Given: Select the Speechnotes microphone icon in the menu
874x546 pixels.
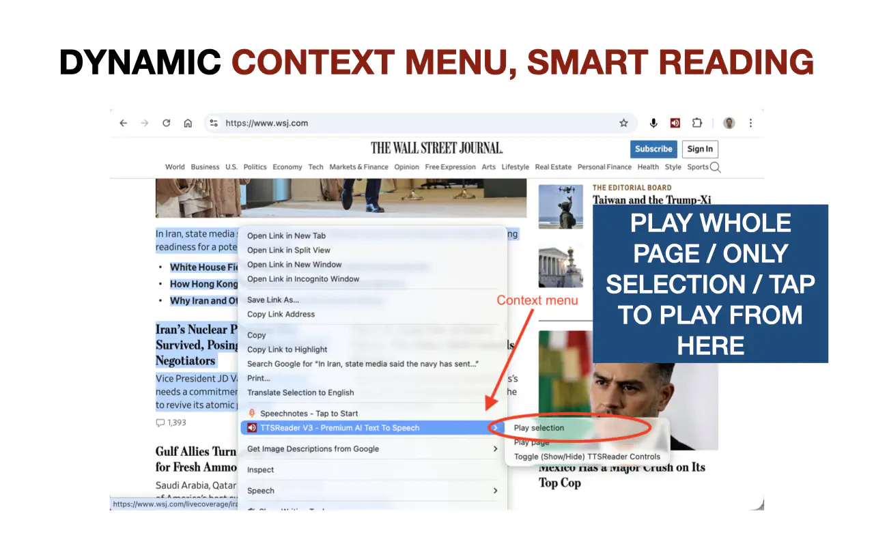Looking at the screenshot, I should click(x=251, y=412).
